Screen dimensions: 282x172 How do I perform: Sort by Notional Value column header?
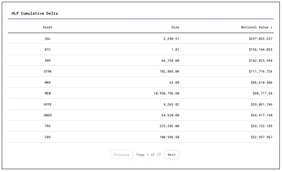256,27
